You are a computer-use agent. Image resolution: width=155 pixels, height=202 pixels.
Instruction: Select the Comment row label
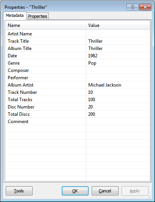click(x=18, y=122)
